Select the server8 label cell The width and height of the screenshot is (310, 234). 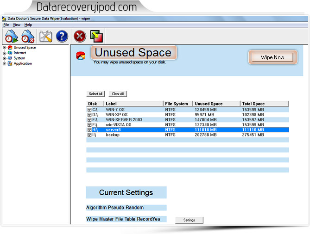[113, 130]
